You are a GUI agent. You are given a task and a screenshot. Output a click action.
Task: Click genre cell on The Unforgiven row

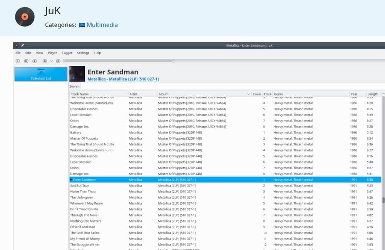[293, 197]
